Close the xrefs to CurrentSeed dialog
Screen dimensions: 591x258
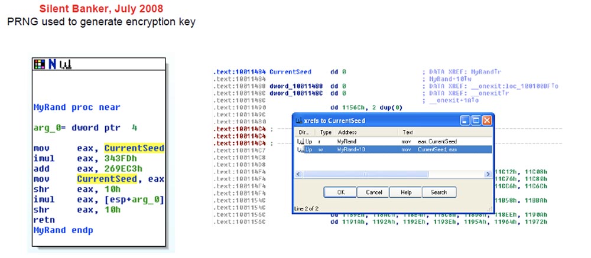point(486,120)
